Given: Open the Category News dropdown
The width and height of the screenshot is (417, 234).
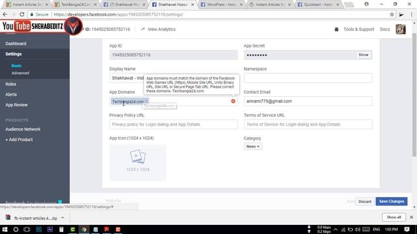Looking at the screenshot, I should tap(253, 146).
